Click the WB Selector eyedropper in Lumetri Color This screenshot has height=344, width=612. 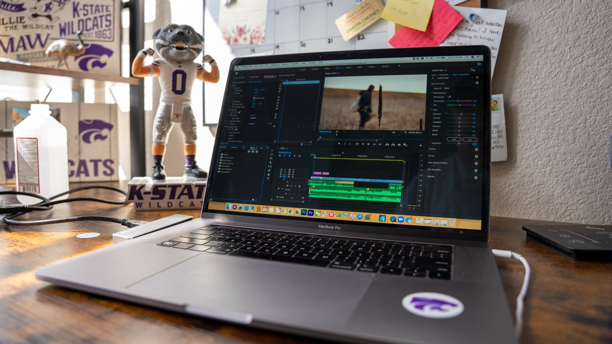click(x=449, y=97)
